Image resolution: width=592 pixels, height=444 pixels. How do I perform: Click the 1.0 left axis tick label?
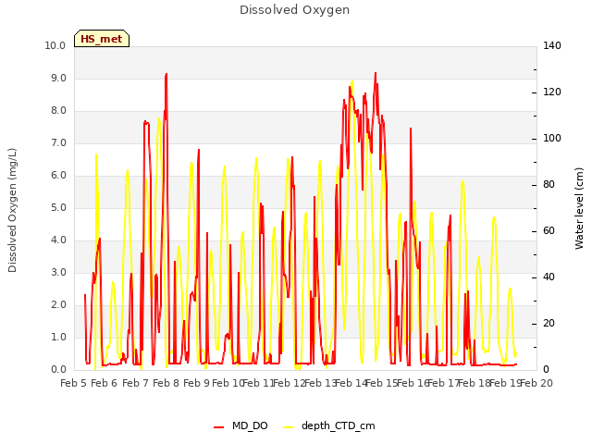(x=58, y=337)
